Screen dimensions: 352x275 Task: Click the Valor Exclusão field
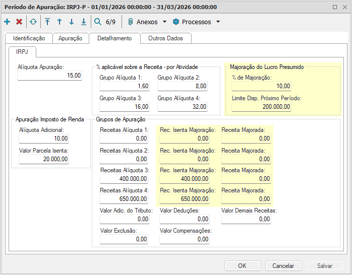(124, 239)
